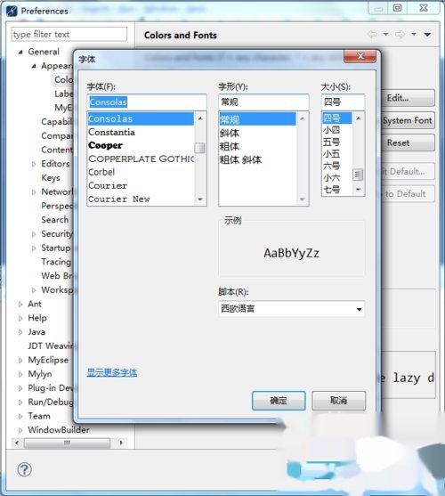Viewport: 445px width, 496px height.
Task: Expand the Java tree node
Action: click(20, 332)
